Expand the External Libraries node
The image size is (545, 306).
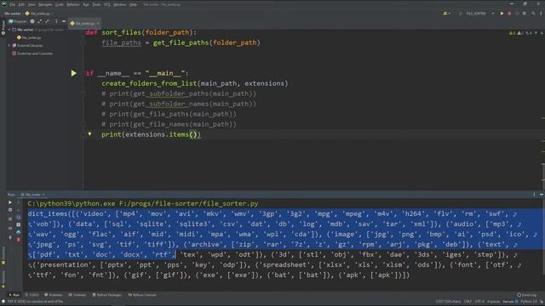point(9,45)
